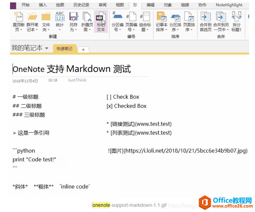
Task: Click the date 2018年12月4日
Action: pyautogui.click(x=25, y=81)
